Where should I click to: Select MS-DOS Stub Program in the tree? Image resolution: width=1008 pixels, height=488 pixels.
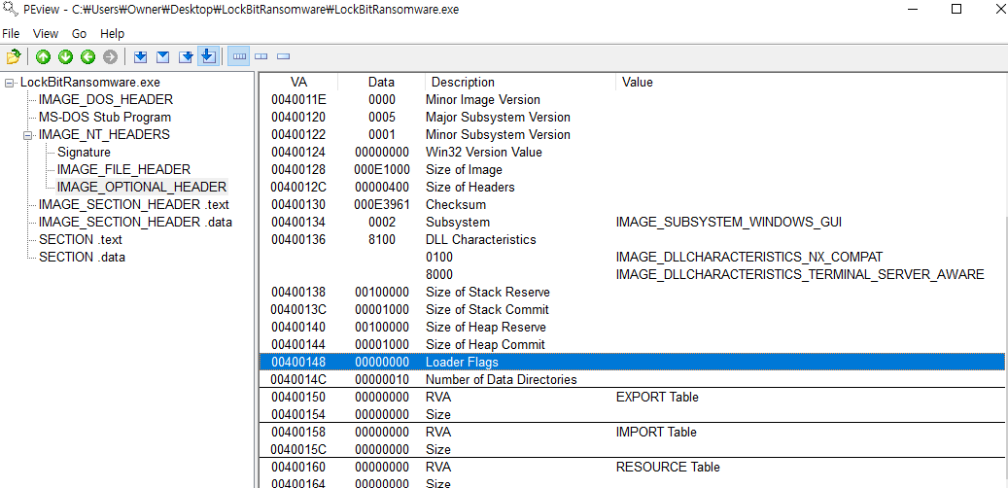(x=105, y=117)
